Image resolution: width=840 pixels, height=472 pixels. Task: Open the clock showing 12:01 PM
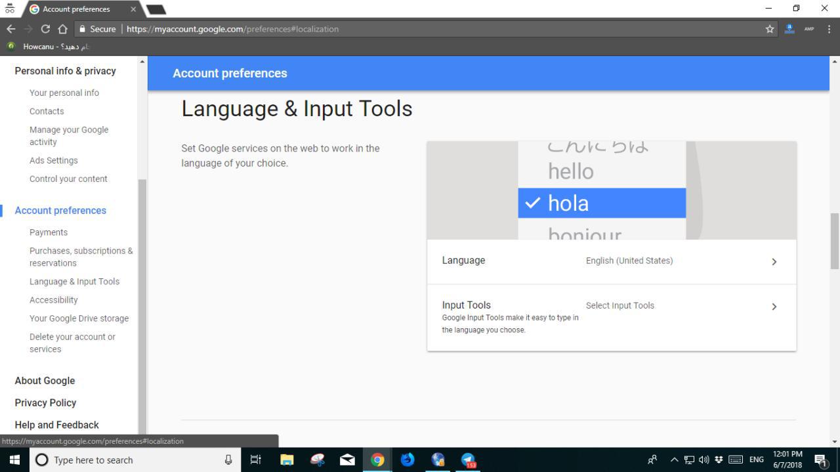click(787, 460)
